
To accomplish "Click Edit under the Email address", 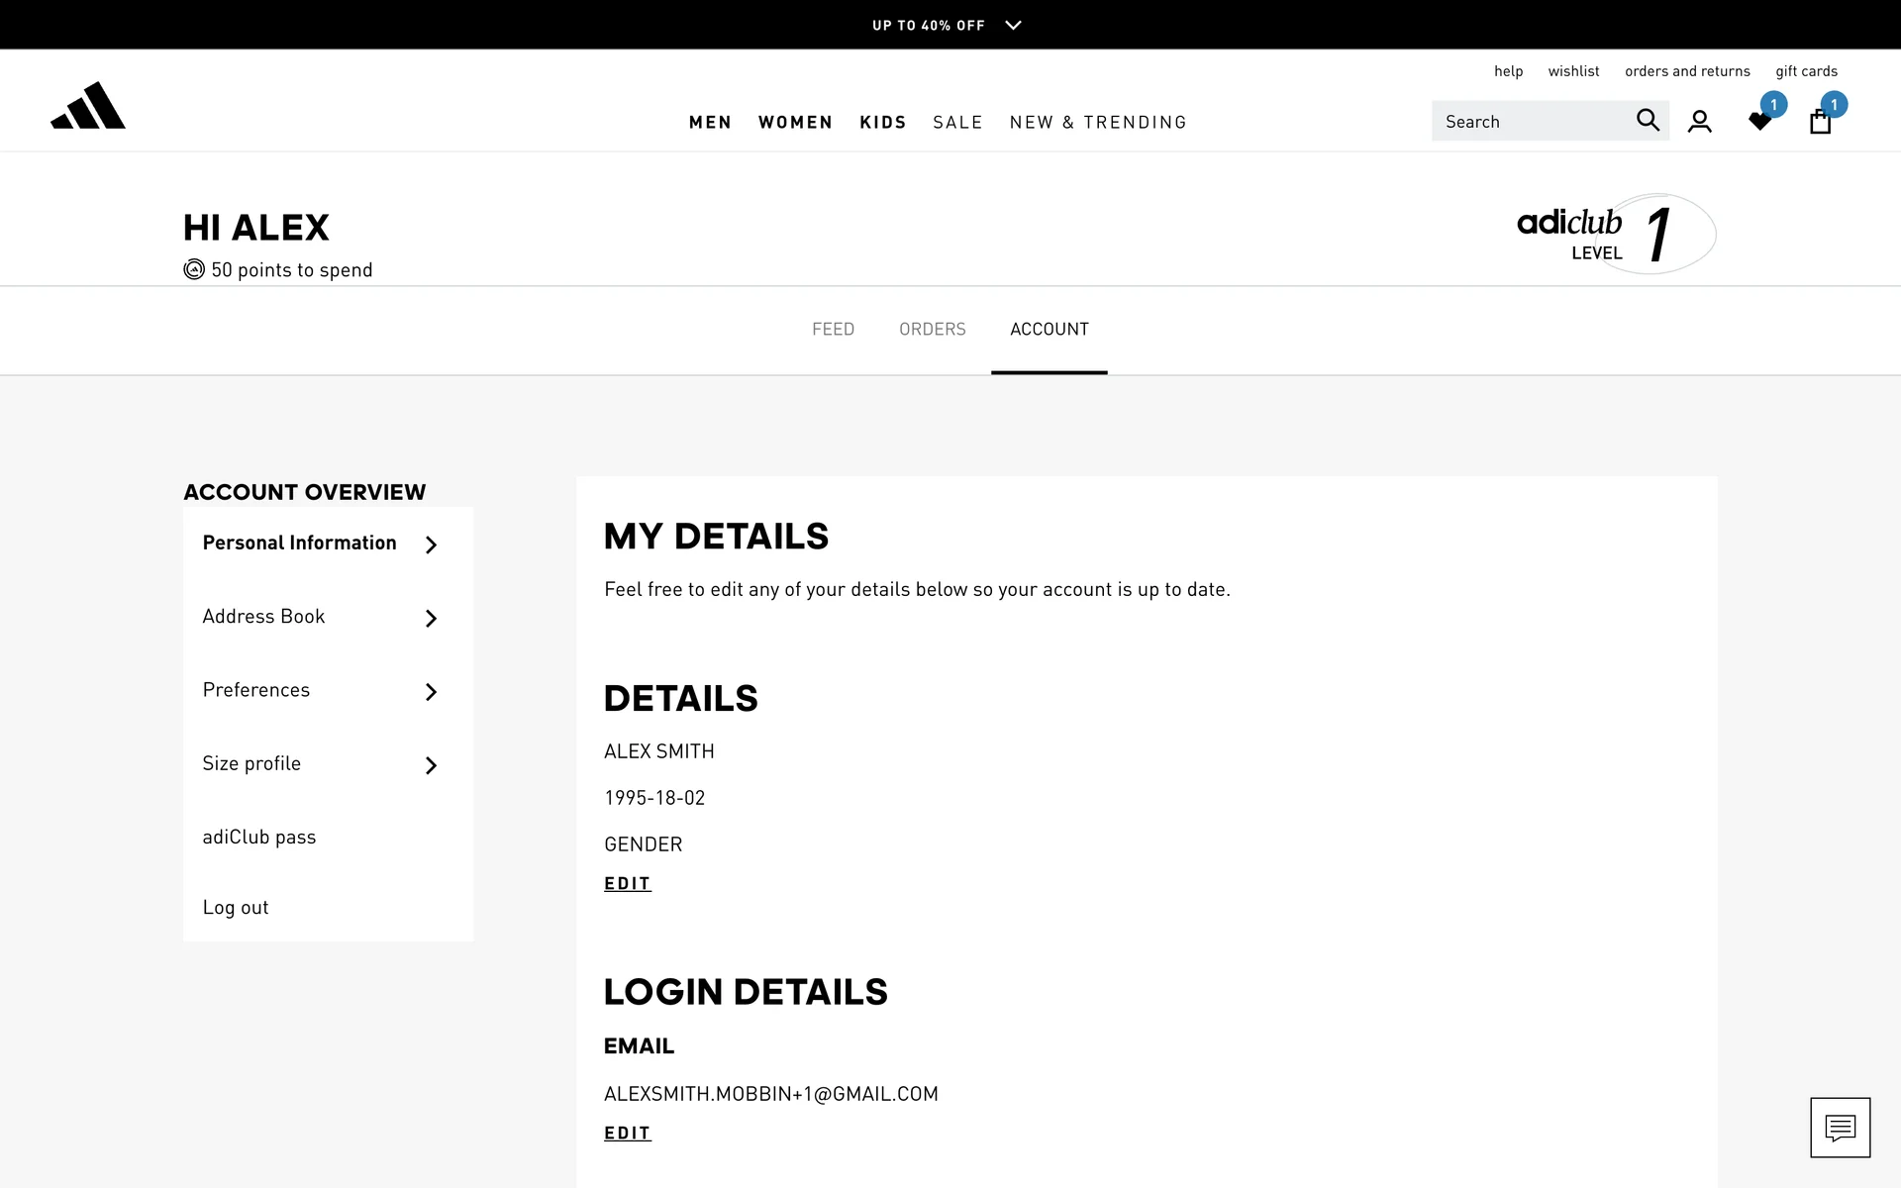I will pos(628,1133).
